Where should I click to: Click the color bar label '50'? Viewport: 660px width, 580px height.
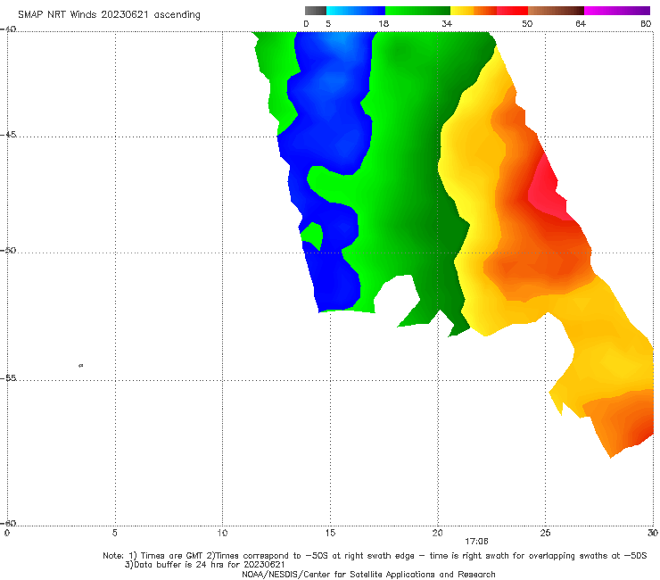(527, 23)
